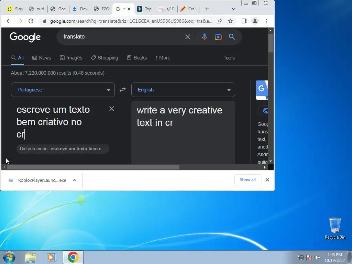Screen dimensions: 352x264
Task: Open the tab search dropdown arrow
Action: tap(234, 9)
